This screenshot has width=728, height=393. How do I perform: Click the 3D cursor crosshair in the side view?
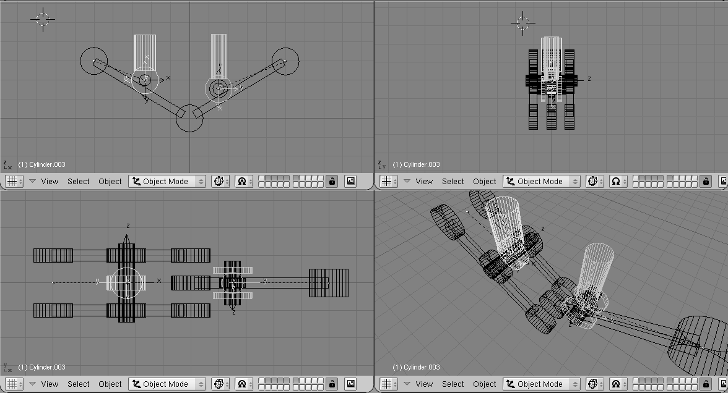522,23
